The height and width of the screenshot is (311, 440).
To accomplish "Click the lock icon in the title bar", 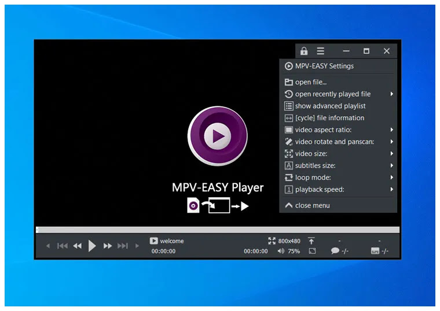I will click(x=304, y=51).
